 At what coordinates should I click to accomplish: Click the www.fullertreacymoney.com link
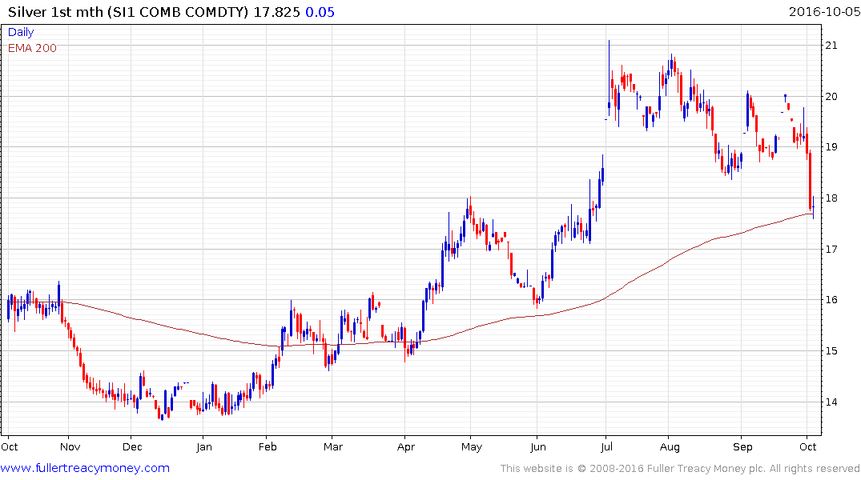coord(85,468)
